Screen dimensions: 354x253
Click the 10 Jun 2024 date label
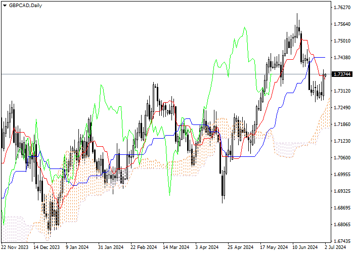point(305,247)
